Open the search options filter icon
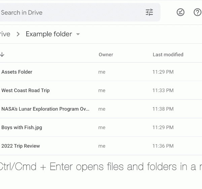This screenshot has width=202, height=189. [x=149, y=12]
